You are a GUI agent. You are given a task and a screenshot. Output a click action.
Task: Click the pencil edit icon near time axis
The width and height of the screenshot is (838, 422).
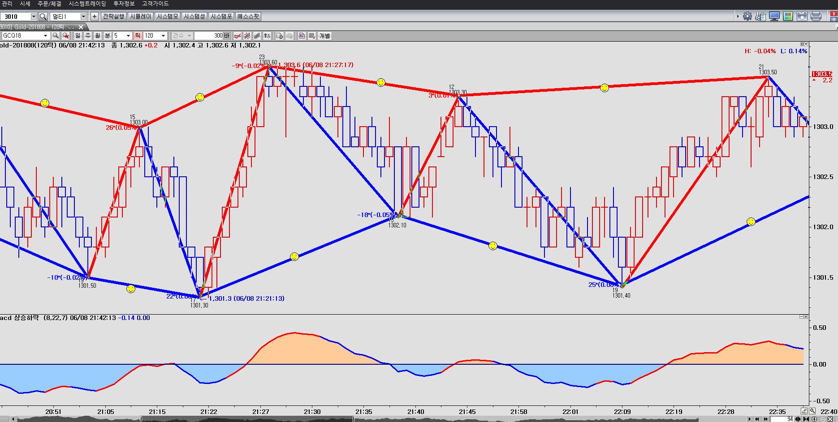point(804,411)
